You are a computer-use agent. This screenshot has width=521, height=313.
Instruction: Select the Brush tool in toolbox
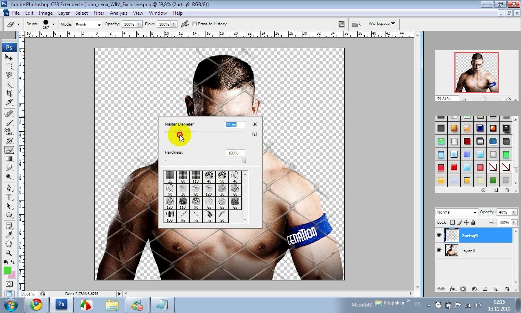click(x=9, y=123)
